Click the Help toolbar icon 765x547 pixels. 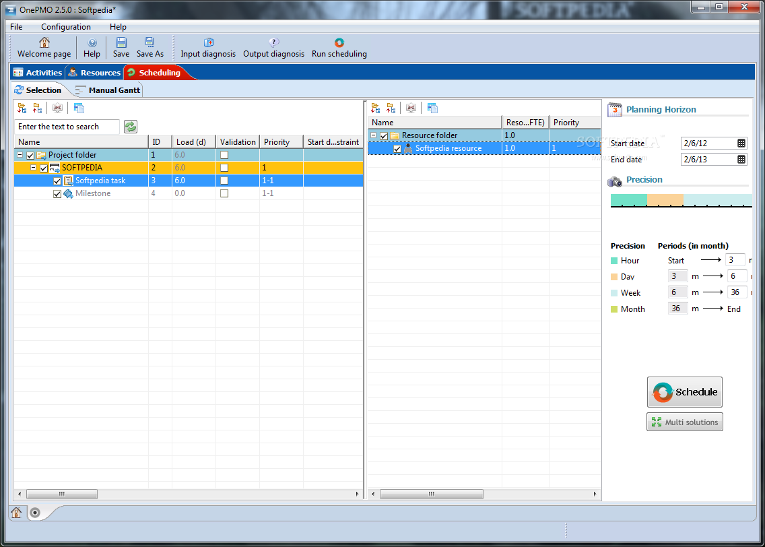(92, 48)
